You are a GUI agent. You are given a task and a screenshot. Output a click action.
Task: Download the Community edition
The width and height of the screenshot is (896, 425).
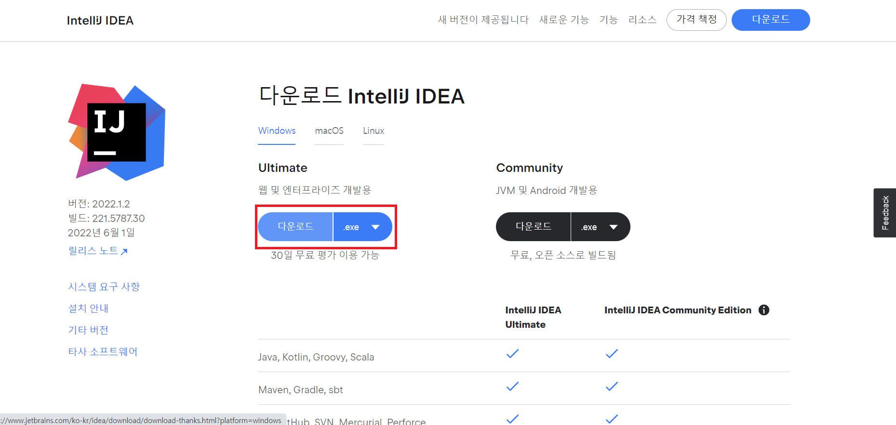click(x=533, y=227)
